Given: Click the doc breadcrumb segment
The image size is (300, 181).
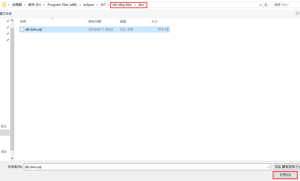Looking at the screenshot, I should click(x=141, y=5).
